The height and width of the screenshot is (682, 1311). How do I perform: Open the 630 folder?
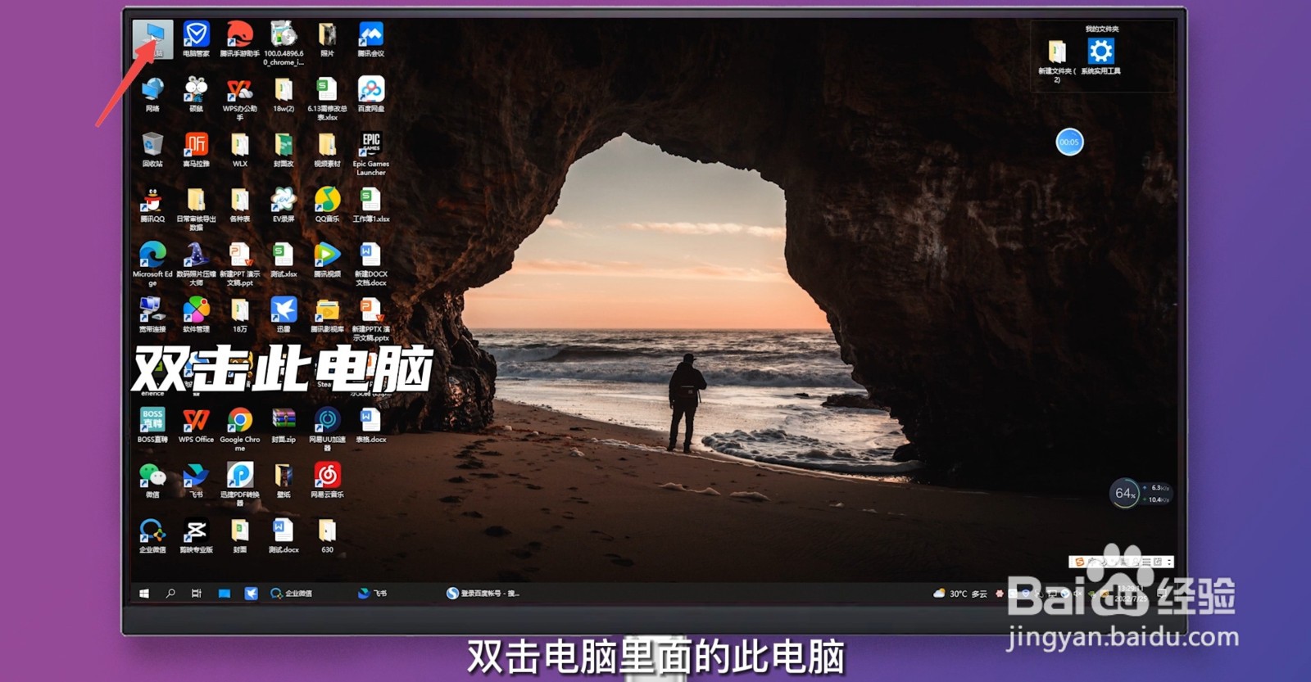(327, 535)
